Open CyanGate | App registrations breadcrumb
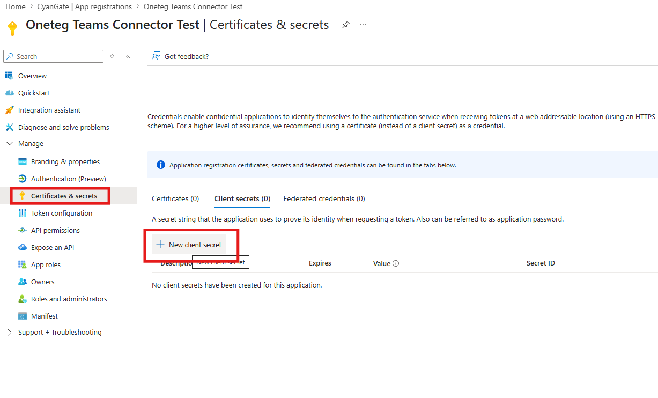658x398 pixels. 84,6
